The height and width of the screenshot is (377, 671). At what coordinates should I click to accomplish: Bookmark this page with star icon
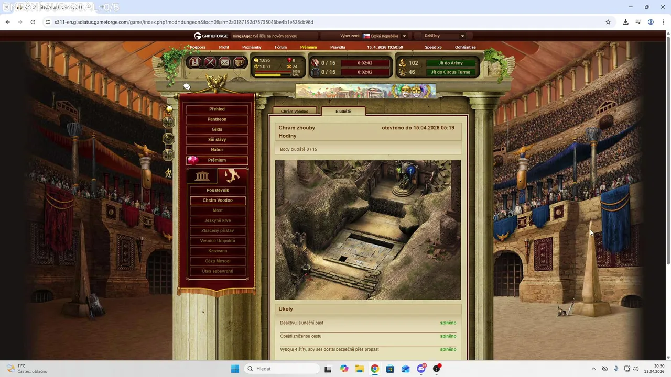coord(608,22)
